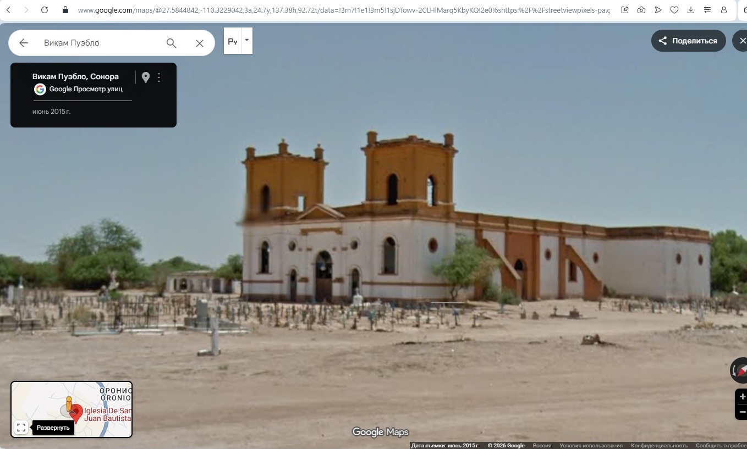Viewport: 747px width, 449px height.
Task: Take a snapshot with the camera icon
Action: (641, 10)
